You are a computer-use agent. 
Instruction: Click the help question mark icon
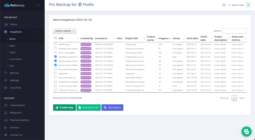224,5
